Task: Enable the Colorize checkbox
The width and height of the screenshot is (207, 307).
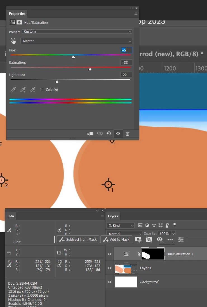Action: [x=42, y=89]
